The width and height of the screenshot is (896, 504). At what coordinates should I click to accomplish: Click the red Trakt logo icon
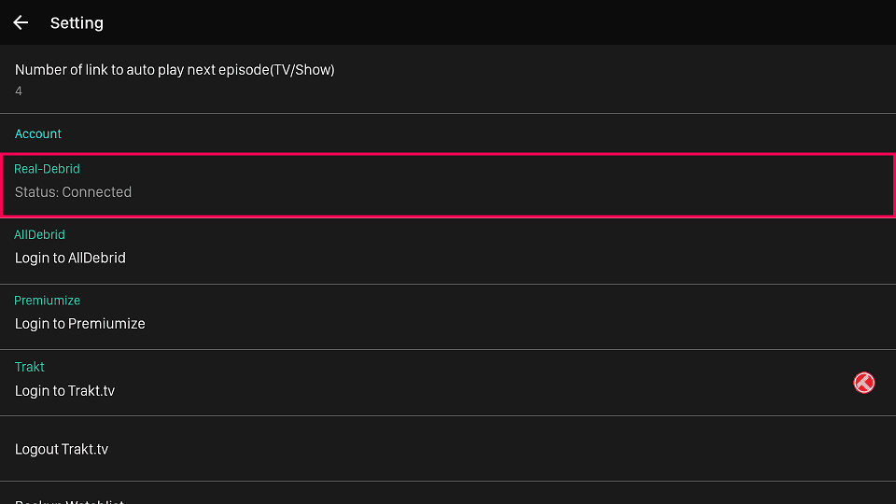pos(863,383)
